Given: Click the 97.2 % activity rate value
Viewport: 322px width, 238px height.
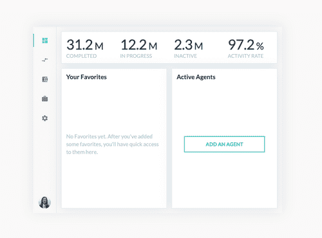Looking at the screenshot, I should (x=246, y=45).
